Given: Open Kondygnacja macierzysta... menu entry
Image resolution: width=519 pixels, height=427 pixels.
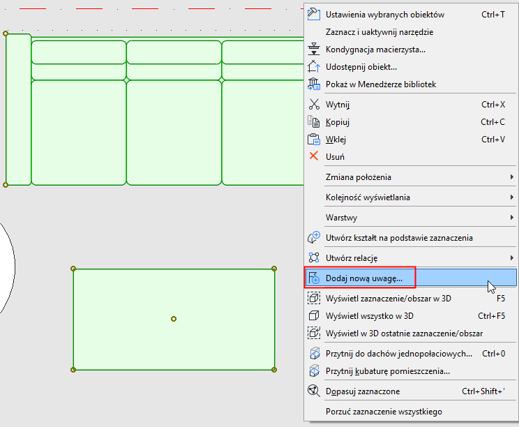Looking at the screenshot, I should pos(410,50).
